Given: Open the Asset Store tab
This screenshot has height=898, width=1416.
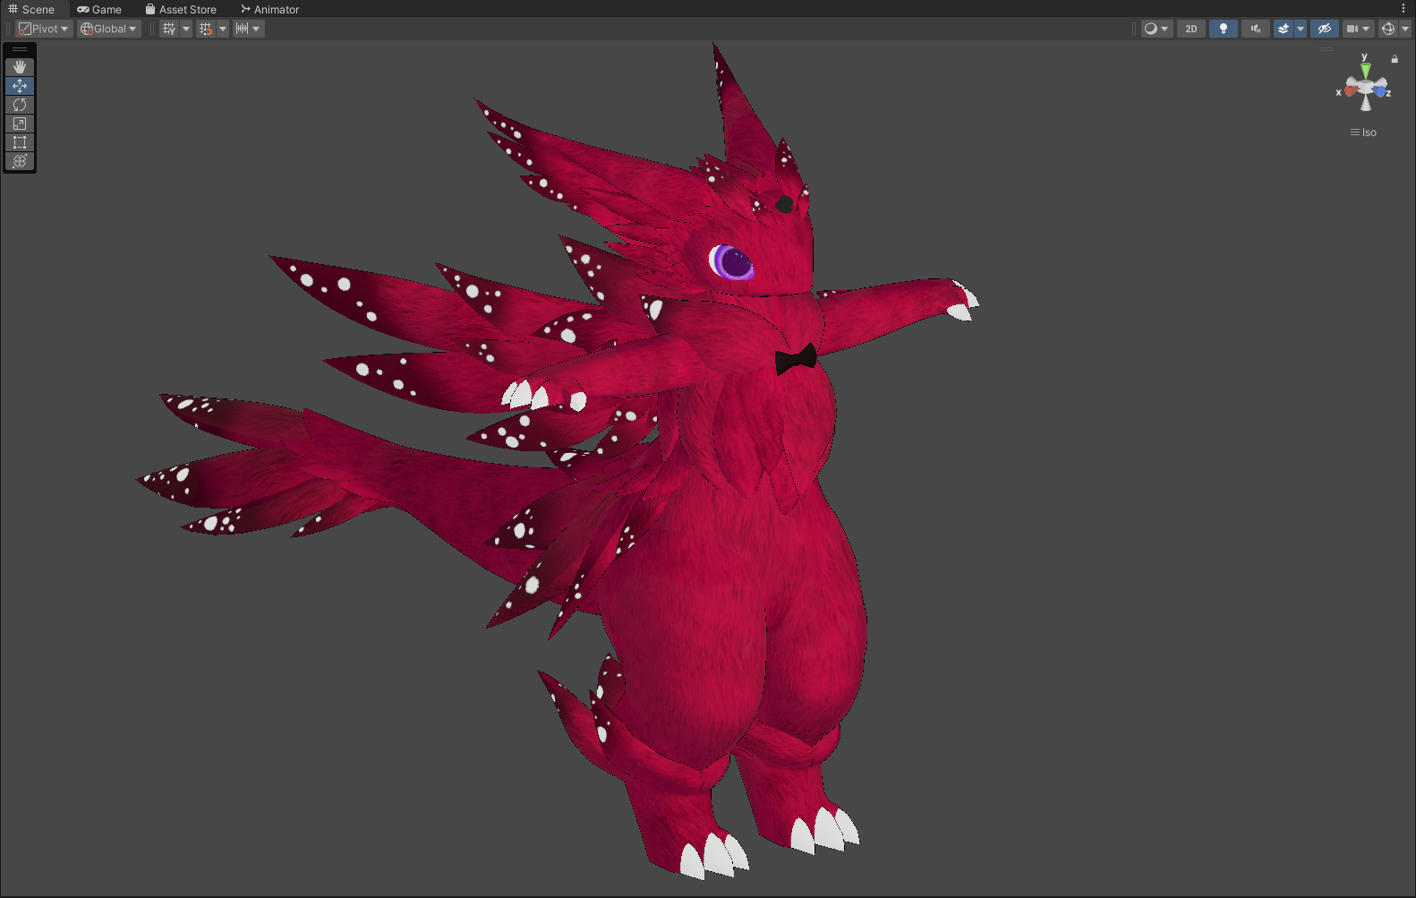Looking at the screenshot, I should (181, 9).
